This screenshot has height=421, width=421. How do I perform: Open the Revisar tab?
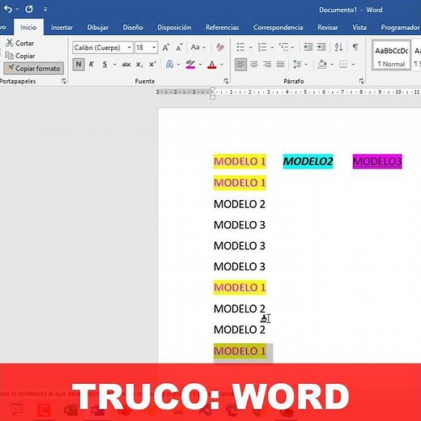[x=328, y=28]
